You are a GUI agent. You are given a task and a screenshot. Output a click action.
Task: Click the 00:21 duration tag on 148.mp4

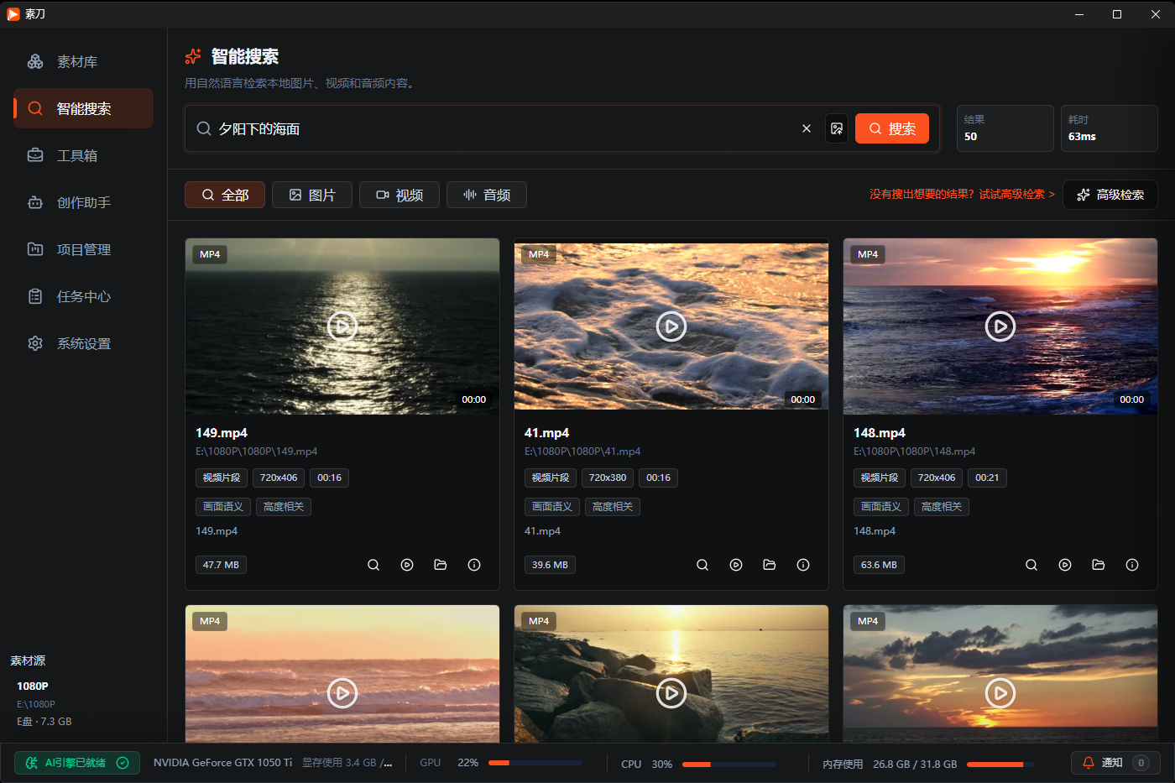987,478
